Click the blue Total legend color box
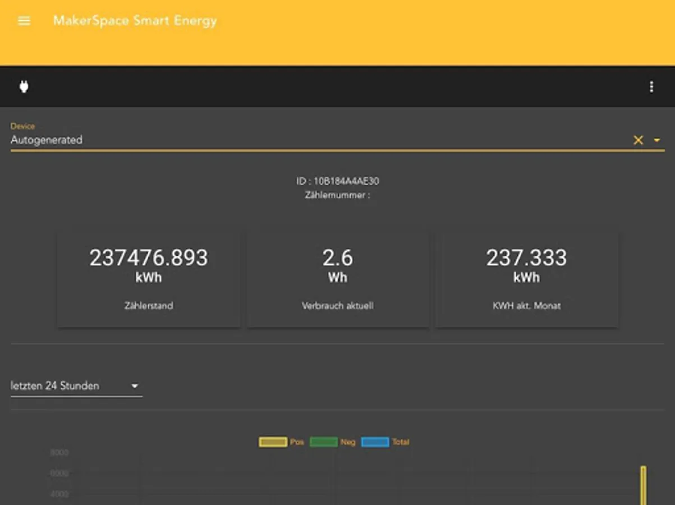This screenshot has height=505, width=675. click(375, 442)
